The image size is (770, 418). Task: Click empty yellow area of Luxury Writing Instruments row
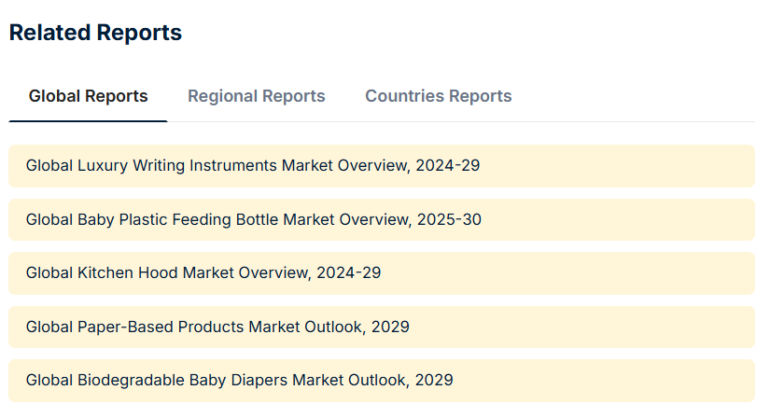(x=614, y=166)
